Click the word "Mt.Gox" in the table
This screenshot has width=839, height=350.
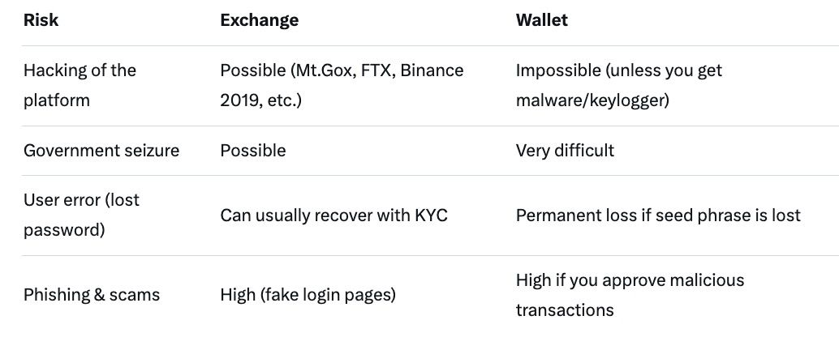[325, 70]
